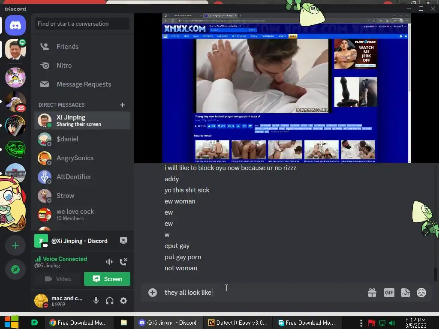Screen dimensions: 439x329
Task: Click the message "addy"
Action: 171,179
